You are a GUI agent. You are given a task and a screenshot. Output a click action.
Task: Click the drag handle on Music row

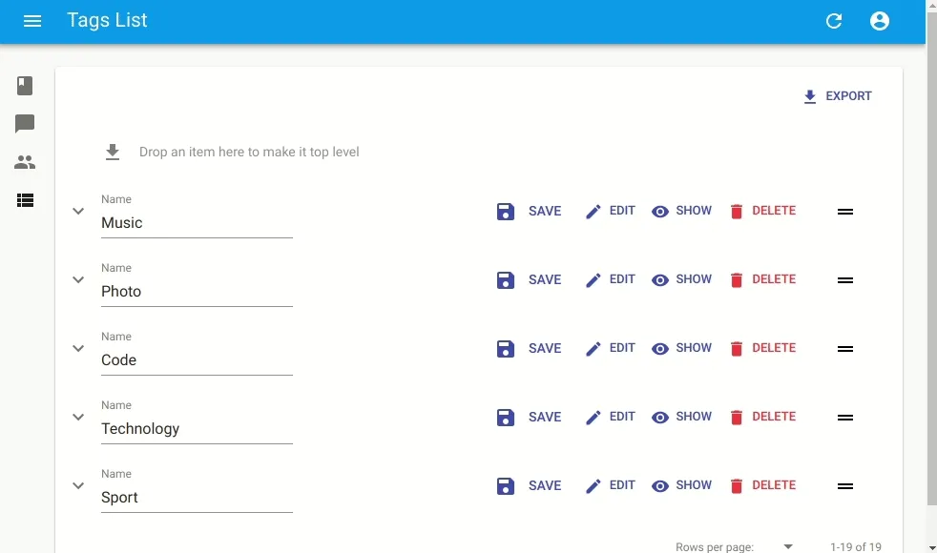pyautogui.click(x=844, y=212)
